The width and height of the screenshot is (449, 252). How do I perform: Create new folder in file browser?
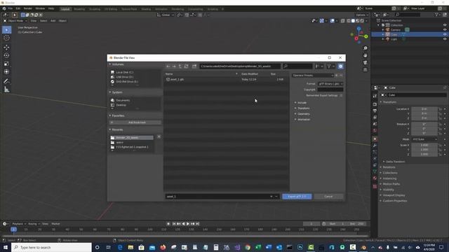pos(194,66)
